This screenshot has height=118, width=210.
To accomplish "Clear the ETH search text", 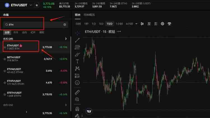I will [x=65, y=25].
